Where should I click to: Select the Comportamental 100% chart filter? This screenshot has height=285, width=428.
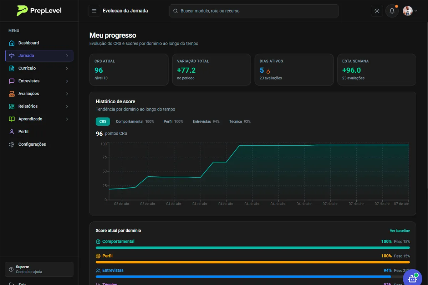pos(135,122)
